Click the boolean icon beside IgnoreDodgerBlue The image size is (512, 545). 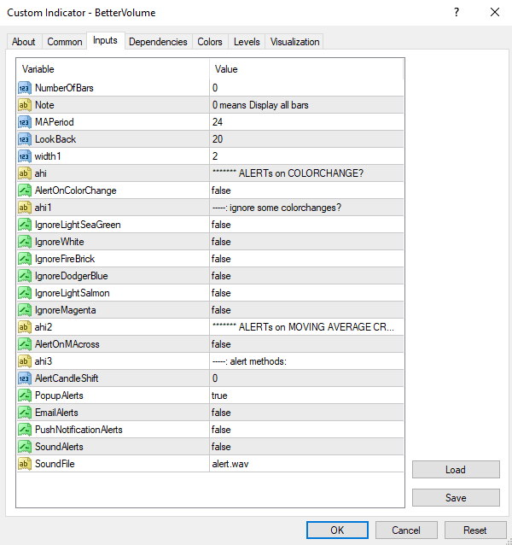tap(25, 276)
